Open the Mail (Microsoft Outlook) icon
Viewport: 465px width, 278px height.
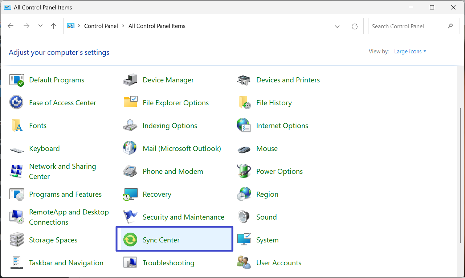(x=130, y=148)
